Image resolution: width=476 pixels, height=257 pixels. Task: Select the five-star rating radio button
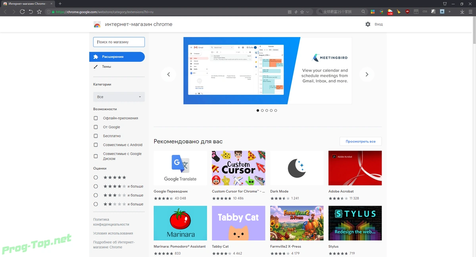[96, 178]
